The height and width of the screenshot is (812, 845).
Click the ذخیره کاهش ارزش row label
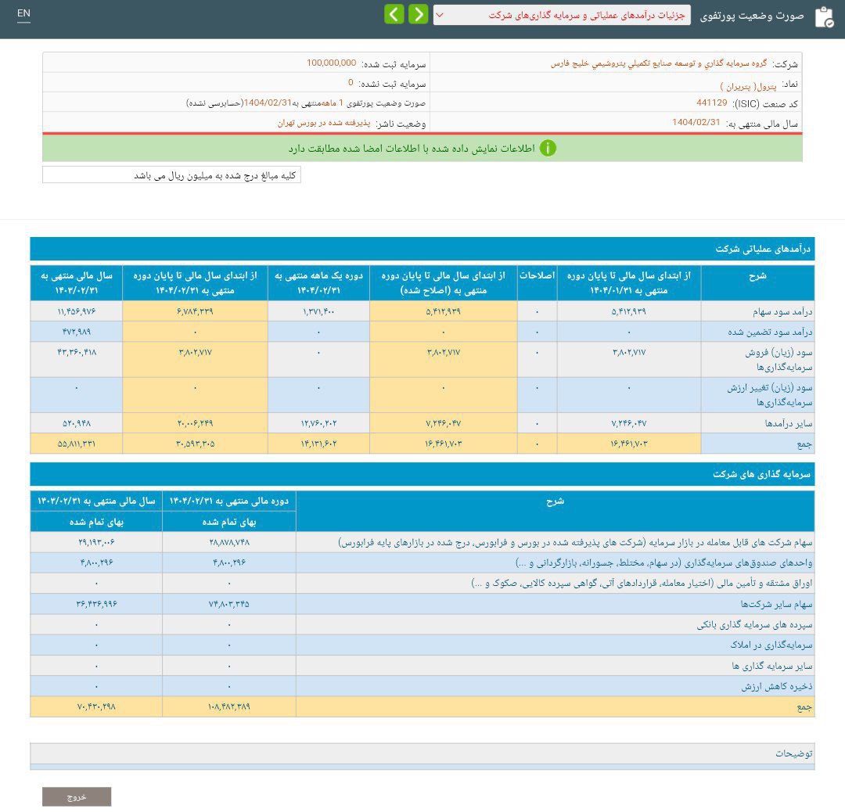click(777, 687)
